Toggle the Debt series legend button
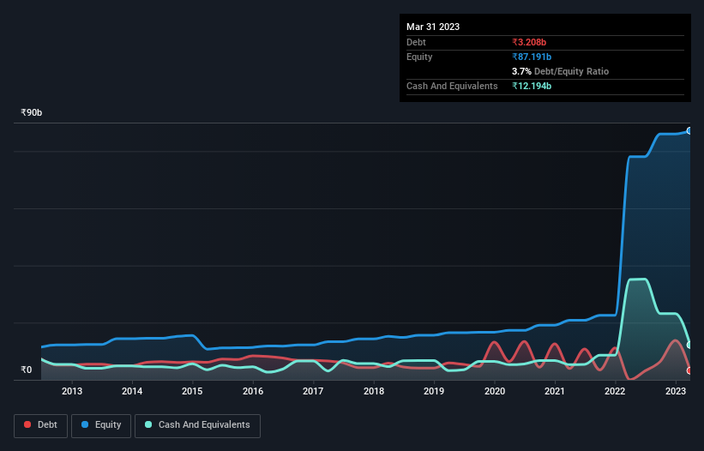Viewport: 704px width, 451px height. coord(41,425)
